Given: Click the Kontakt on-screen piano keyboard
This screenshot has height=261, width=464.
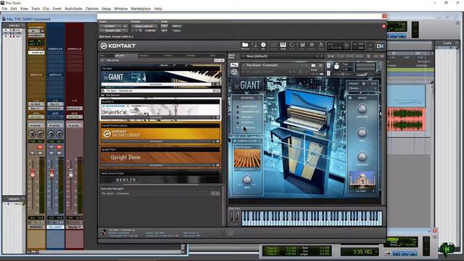Looking at the screenshot, I should click(x=312, y=218).
